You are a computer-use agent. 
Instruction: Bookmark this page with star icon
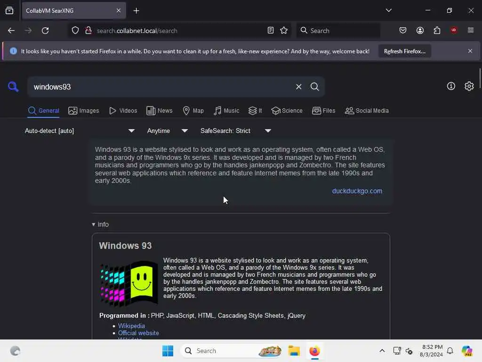[x=284, y=31]
